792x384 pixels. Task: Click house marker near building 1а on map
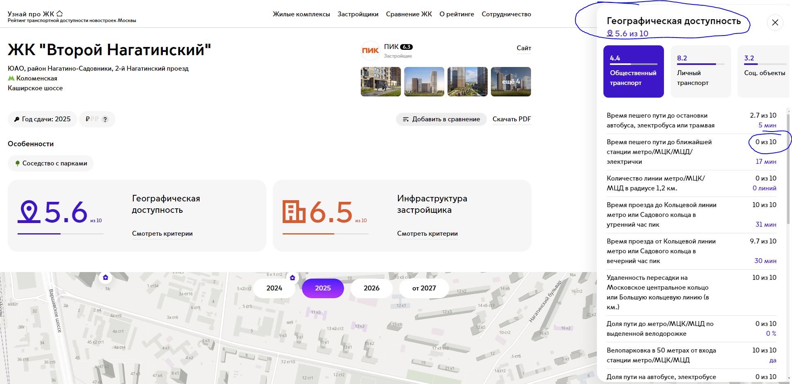[x=106, y=277]
